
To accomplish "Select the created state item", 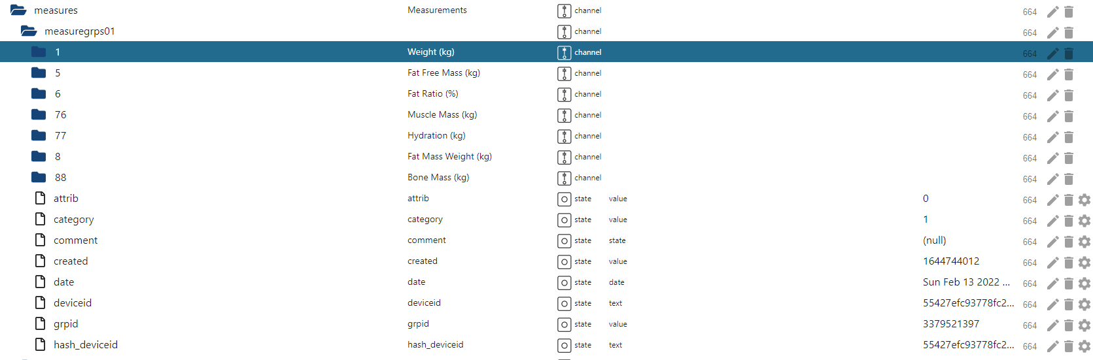I will click(x=71, y=261).
